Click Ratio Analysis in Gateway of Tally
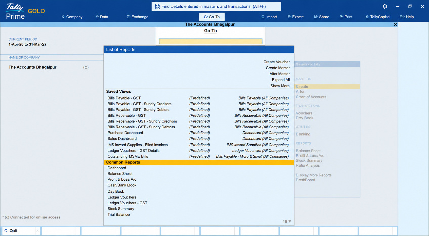 (x=308, y=166)
